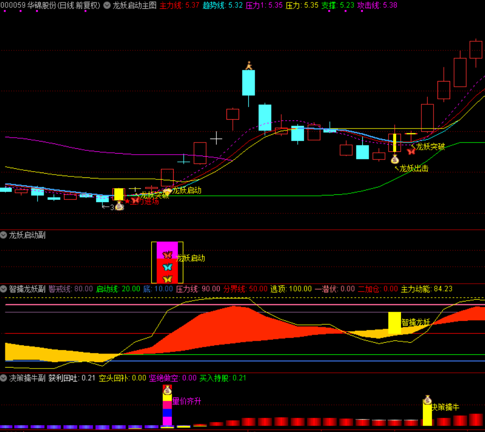Screen dimensions: 485x432
Task: Click the yellow butterfly in 龙妖启动副 panel
Action: 167,279
